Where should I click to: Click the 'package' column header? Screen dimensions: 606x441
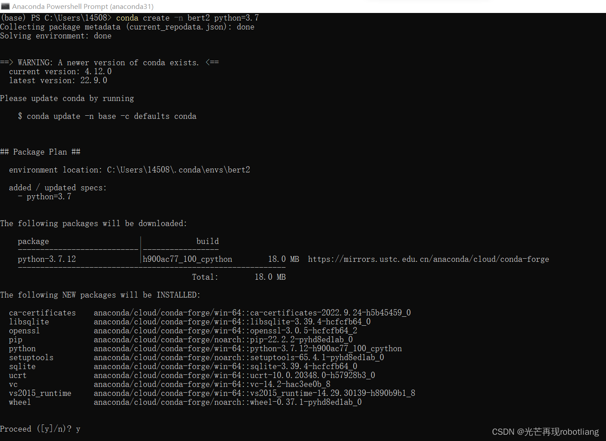[33, 241]
